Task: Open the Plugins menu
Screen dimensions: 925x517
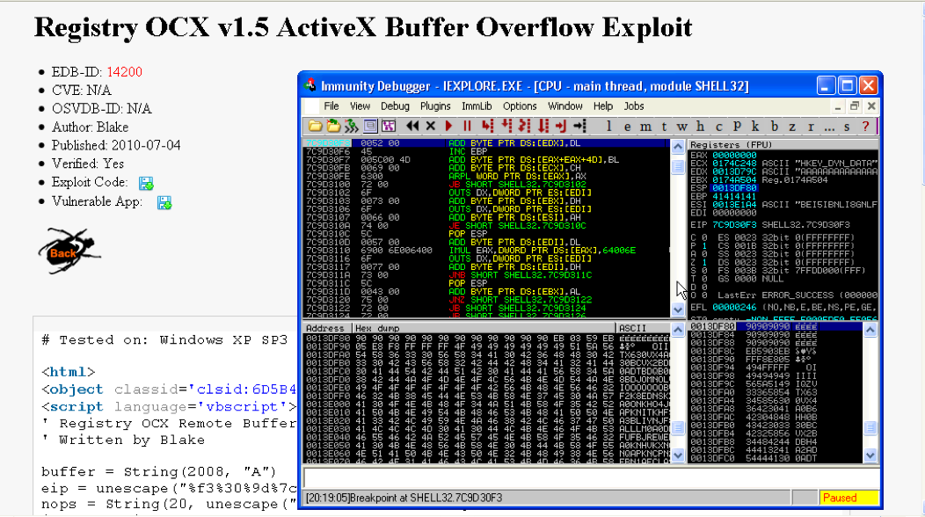Action: 435,106
